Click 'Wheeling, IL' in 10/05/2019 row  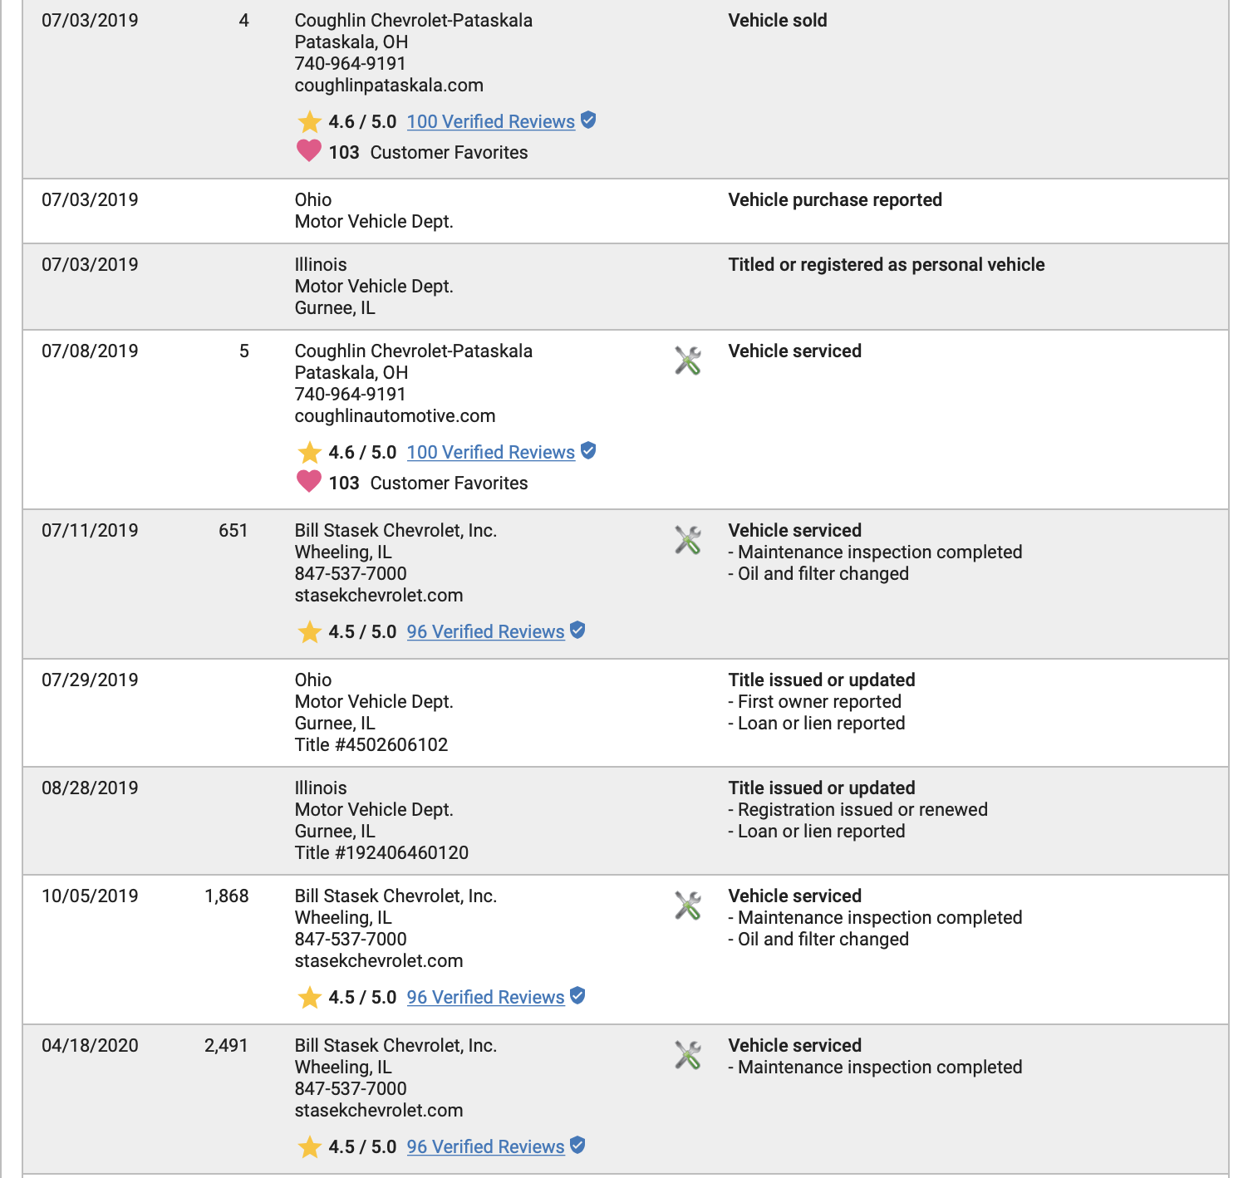[x=343, y=918]
